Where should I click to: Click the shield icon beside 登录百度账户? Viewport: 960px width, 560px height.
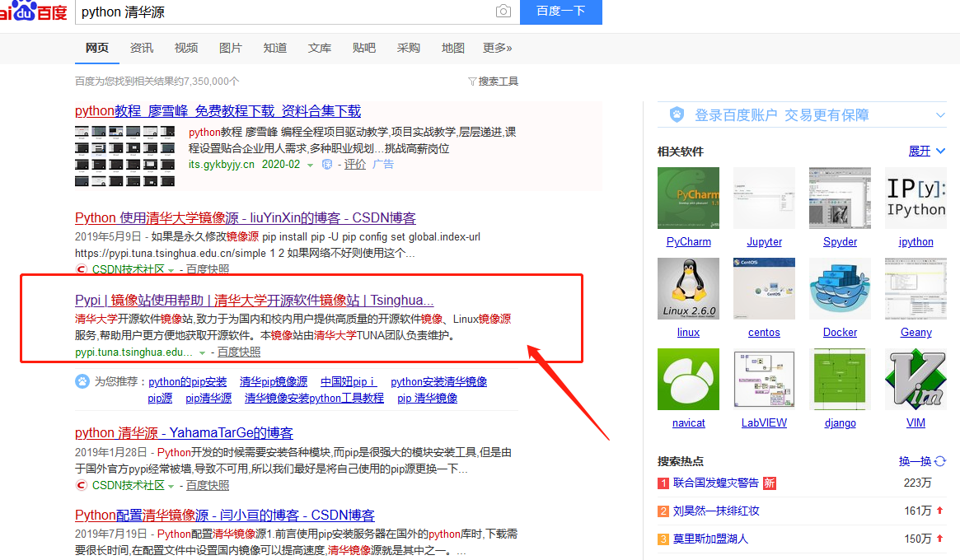(677, 114)
